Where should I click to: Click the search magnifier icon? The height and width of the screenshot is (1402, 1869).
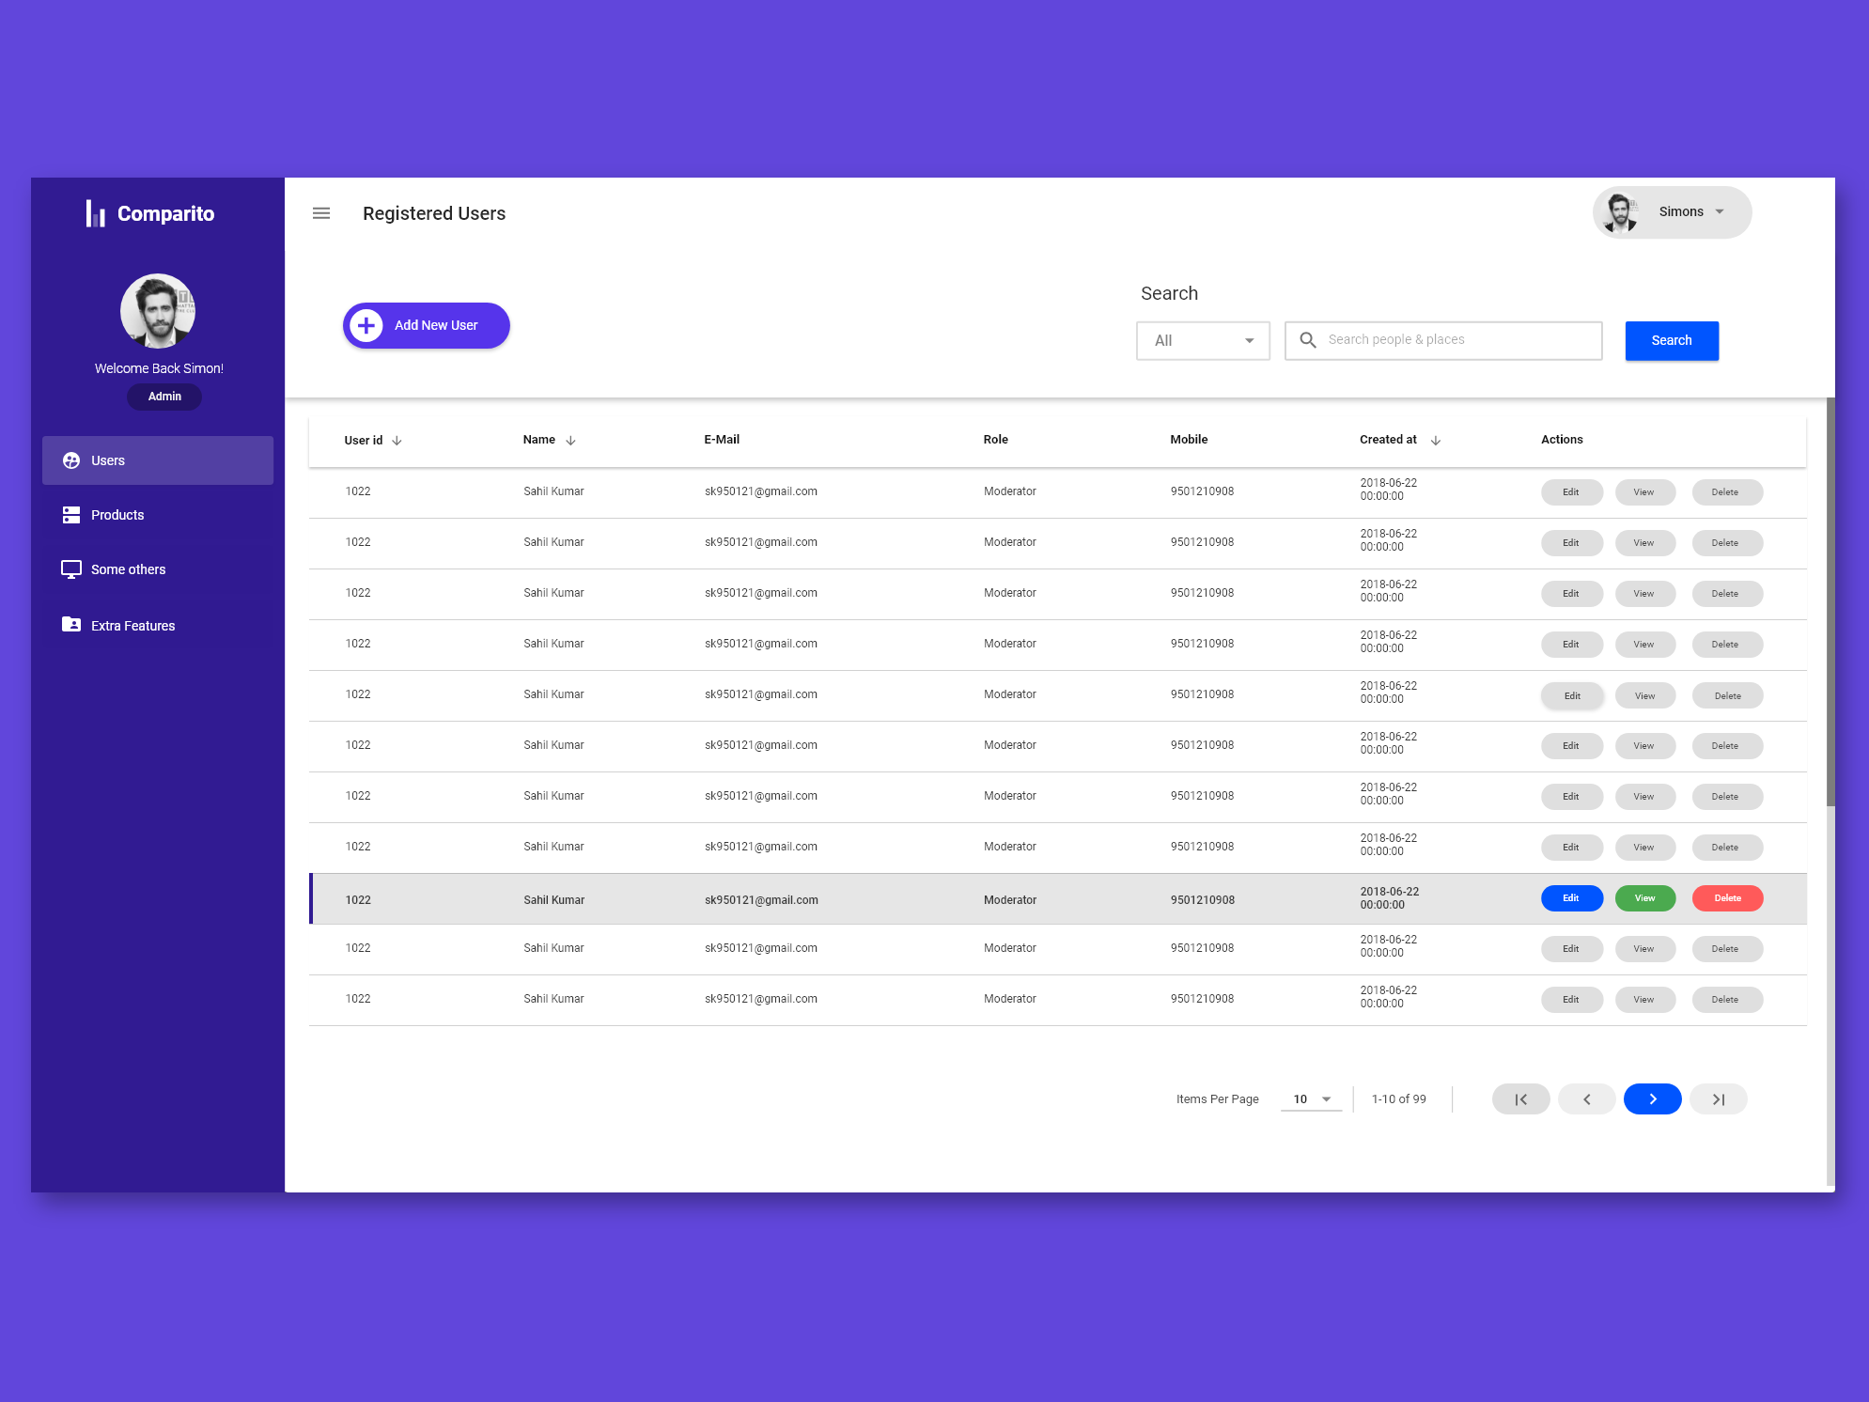(1306, 338)
